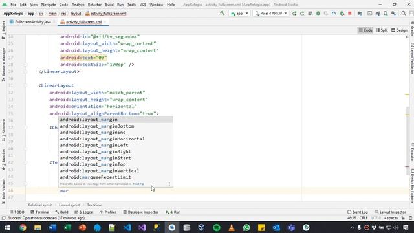
Task: Open the Build tool window
Action: 62,212
